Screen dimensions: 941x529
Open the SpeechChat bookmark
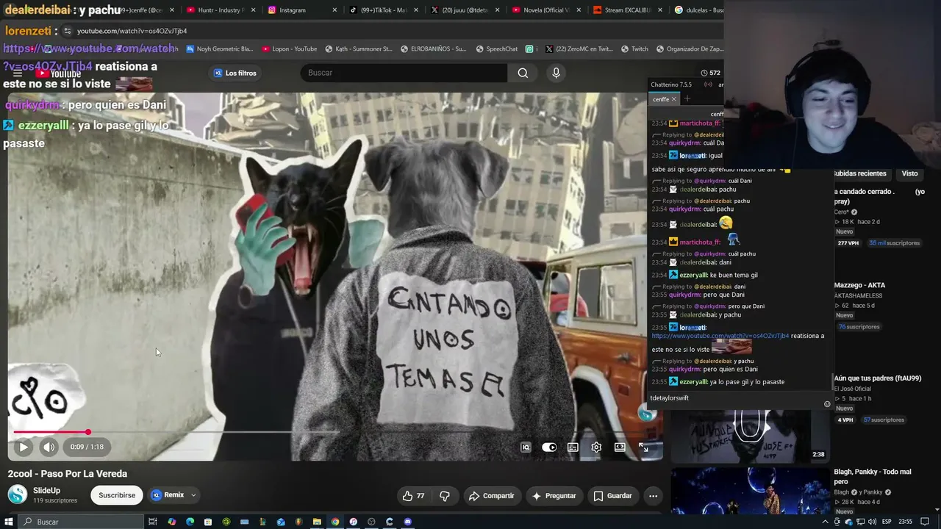point(496,49)
